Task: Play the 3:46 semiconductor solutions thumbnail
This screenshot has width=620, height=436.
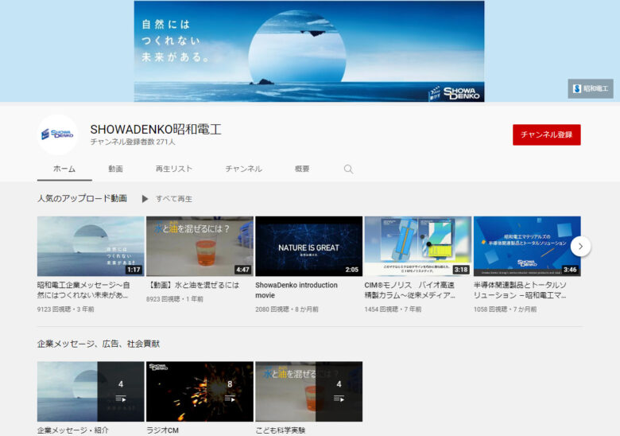Action: point(527,246)
